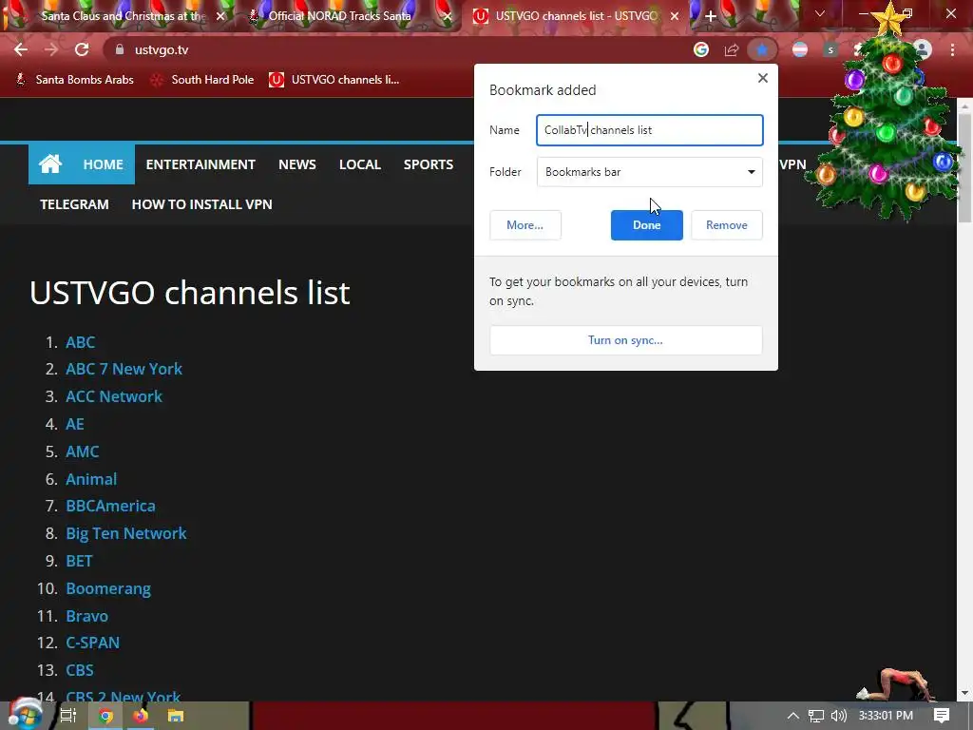Open the BBCAmerica channel link
The image size is (973, 730).
pyautogui.click(x=110, y=506)
